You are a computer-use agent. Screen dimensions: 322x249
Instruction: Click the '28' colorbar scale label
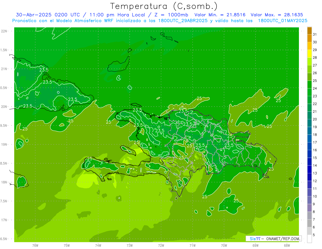click(315, 57)
